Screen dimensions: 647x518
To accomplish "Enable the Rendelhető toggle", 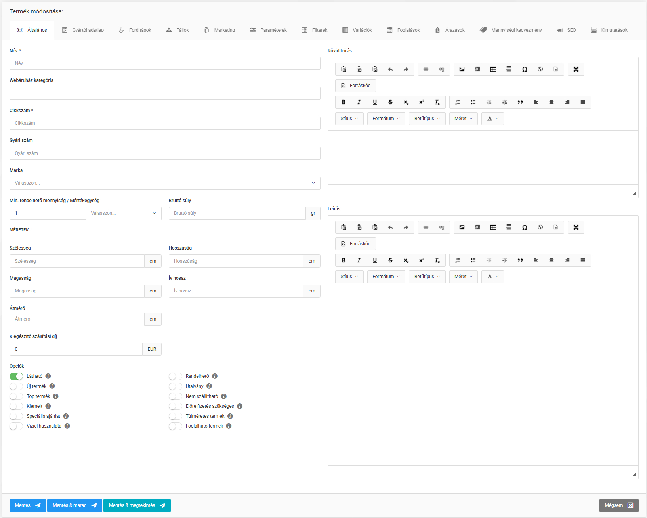I will coord(175,376).
